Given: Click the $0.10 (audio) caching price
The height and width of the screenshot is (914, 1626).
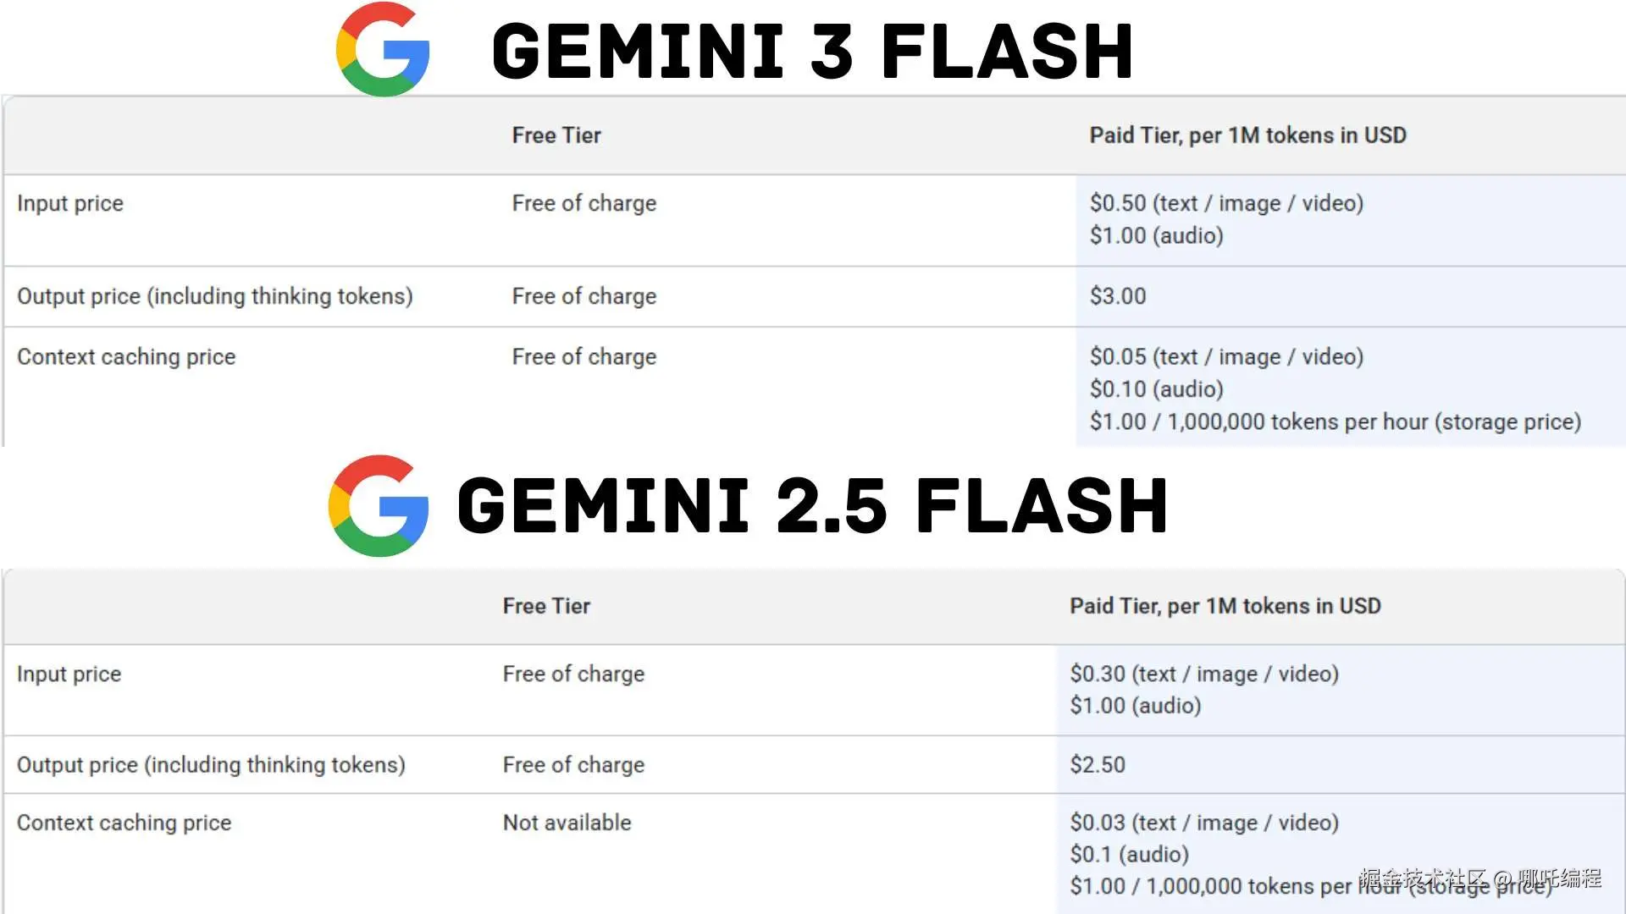Looking at the screenshot, I should [x=1156, y=389].
